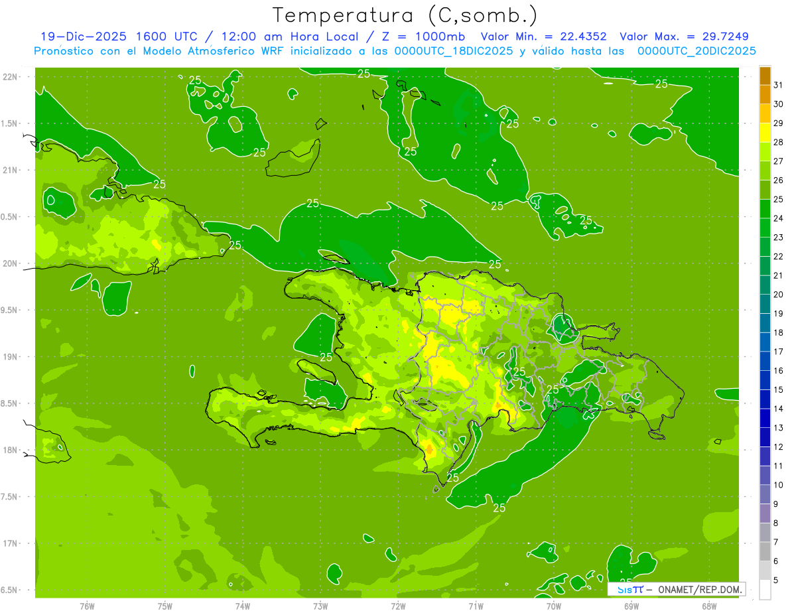The height and width of the screenshot is (615, 796).
Task: Click the 19N latitude axis label
Action: pos(10,357)
